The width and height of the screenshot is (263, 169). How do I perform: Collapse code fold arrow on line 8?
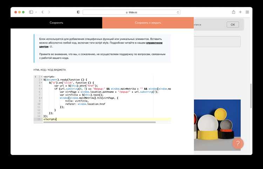click(x=42, y=98)
